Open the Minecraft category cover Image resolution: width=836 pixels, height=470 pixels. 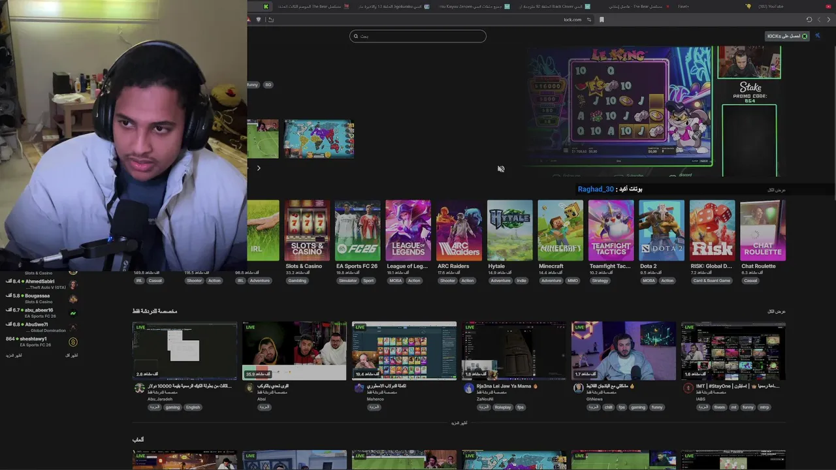[x=560, y=230]
